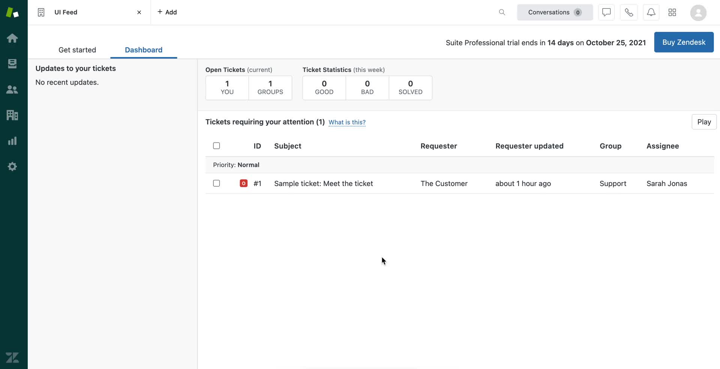This screenshot has width=720, height=369.
Task: Click the Buy Zendesk button
Action: coord(684,42)
